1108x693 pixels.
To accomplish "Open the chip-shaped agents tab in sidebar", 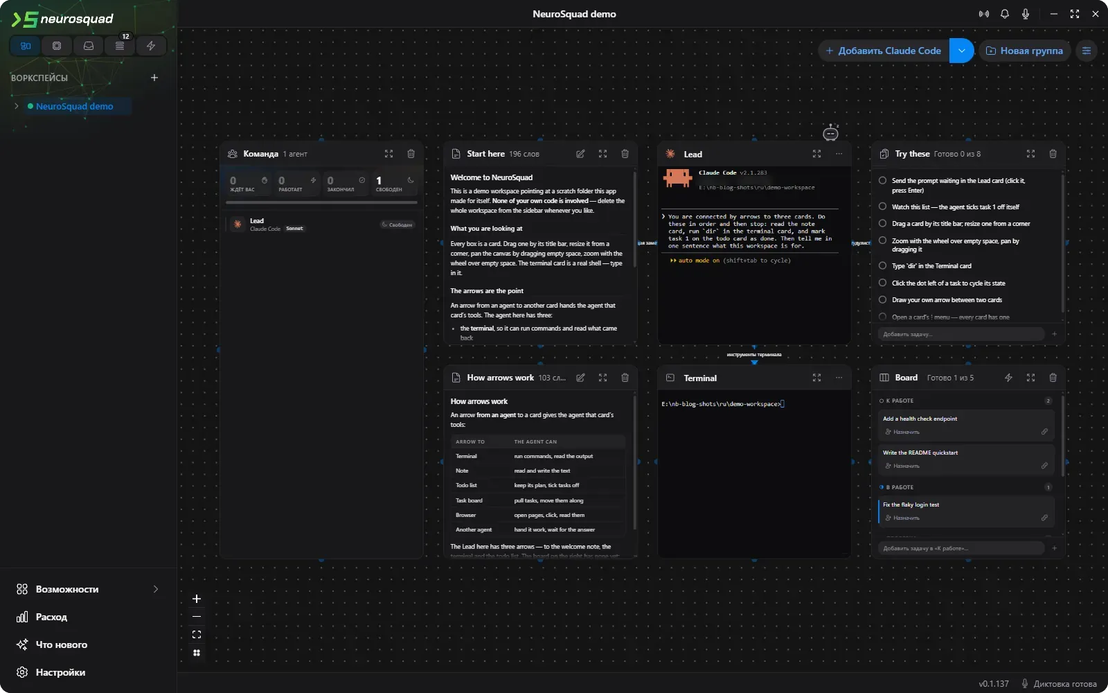I will [57, 46].
